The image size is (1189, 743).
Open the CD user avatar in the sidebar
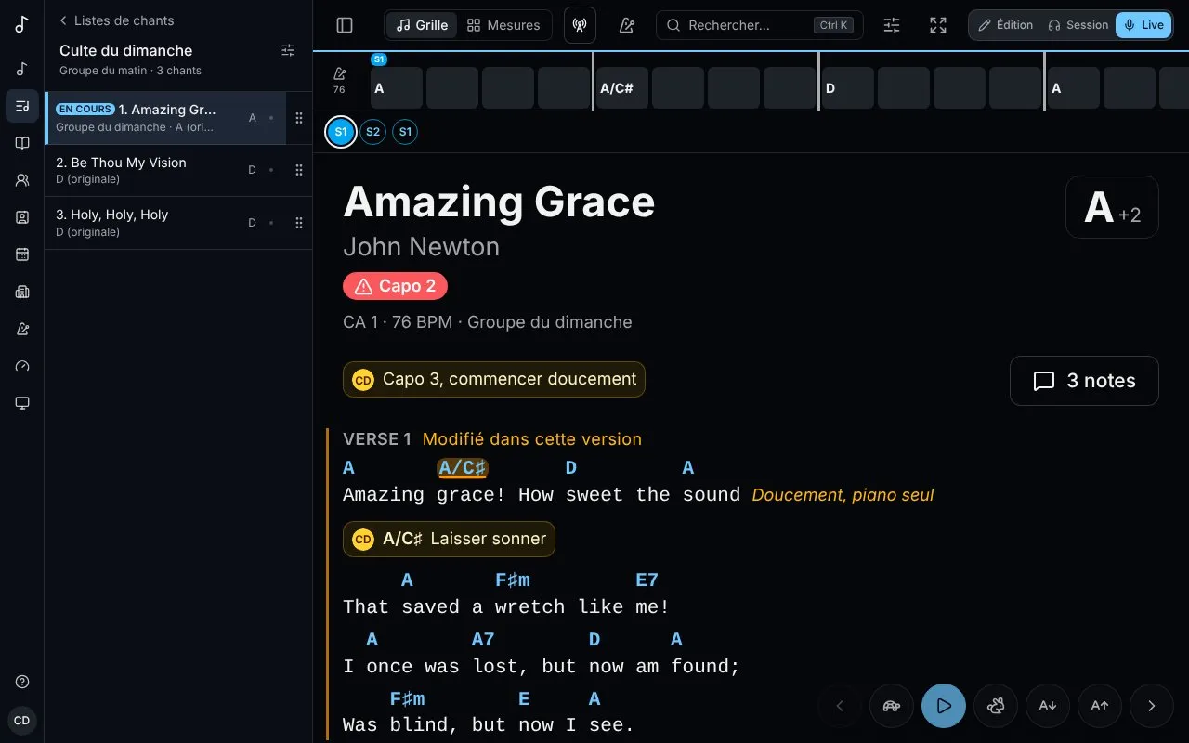pos(22,720)
